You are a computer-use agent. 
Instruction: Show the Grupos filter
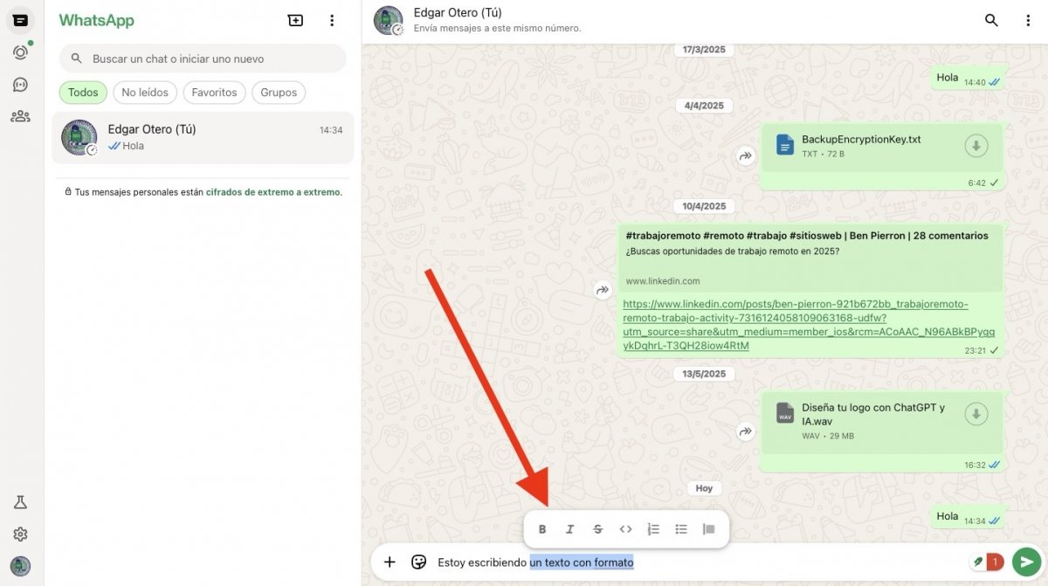[279, 93]
